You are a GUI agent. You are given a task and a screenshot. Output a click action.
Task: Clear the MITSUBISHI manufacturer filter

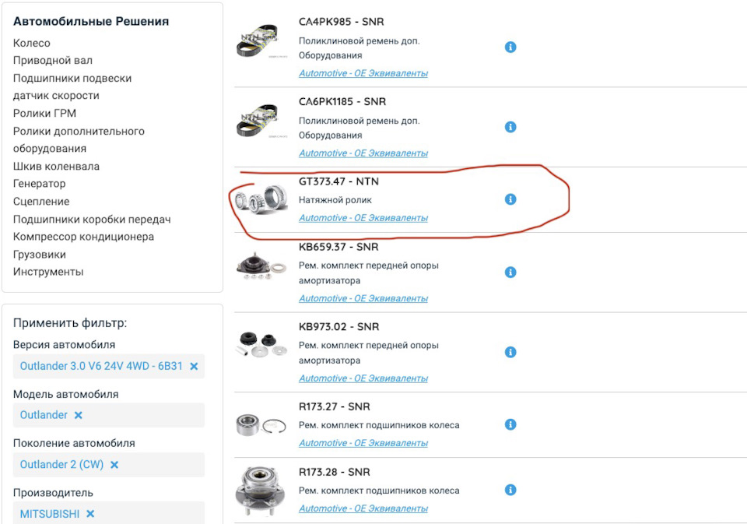(x=89, y=514)
